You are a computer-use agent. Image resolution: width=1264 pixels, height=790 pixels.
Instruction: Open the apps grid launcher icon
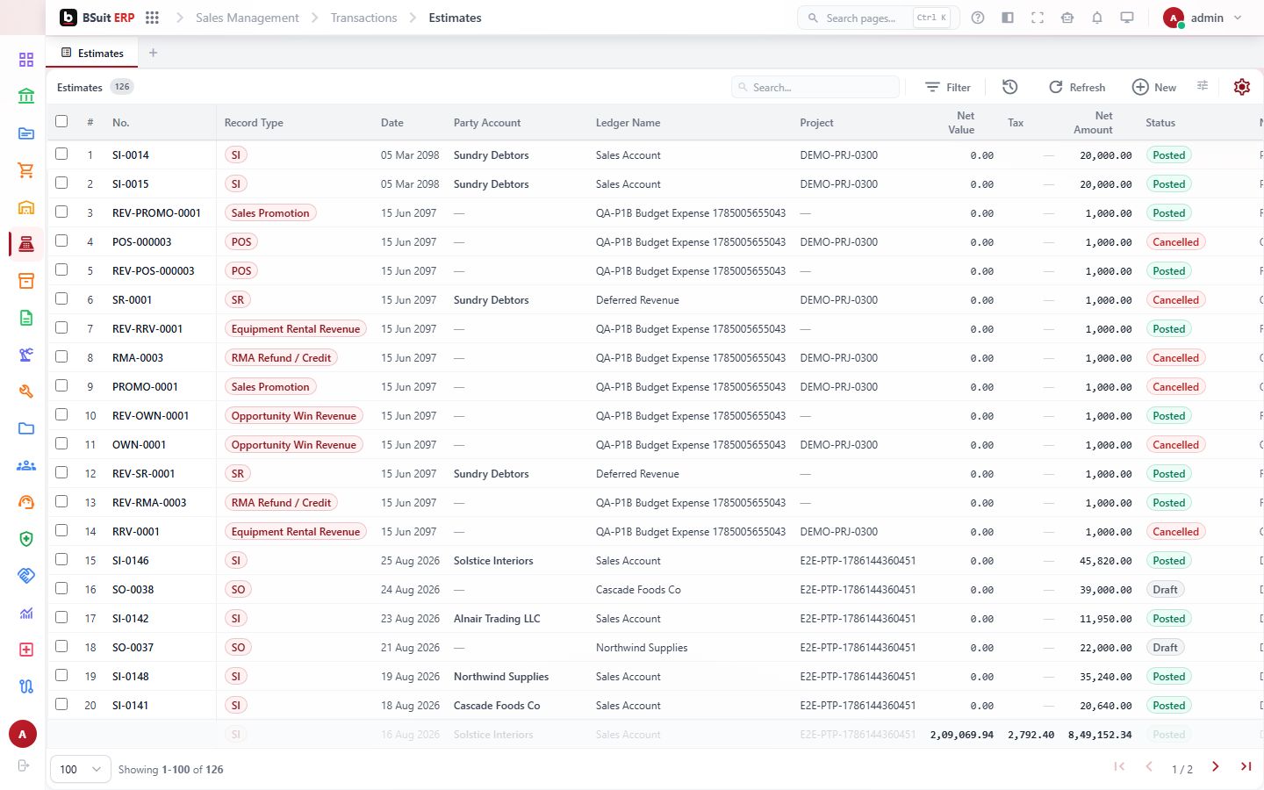152,18
